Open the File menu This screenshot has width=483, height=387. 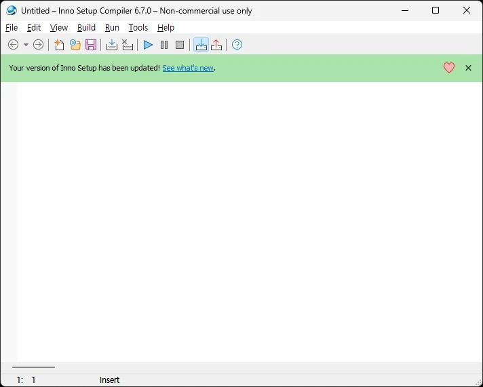[x=12, y=28]
